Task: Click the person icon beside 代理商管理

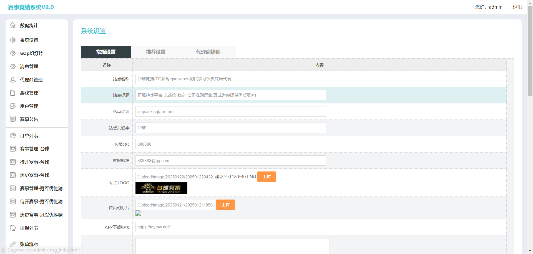Action: [13, 80]
